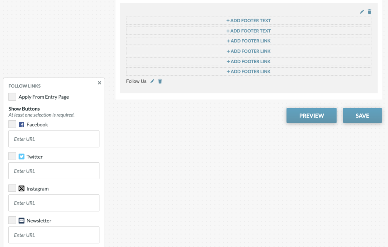
Task: Close the Follow Links panel
Action: pos(99,83)
